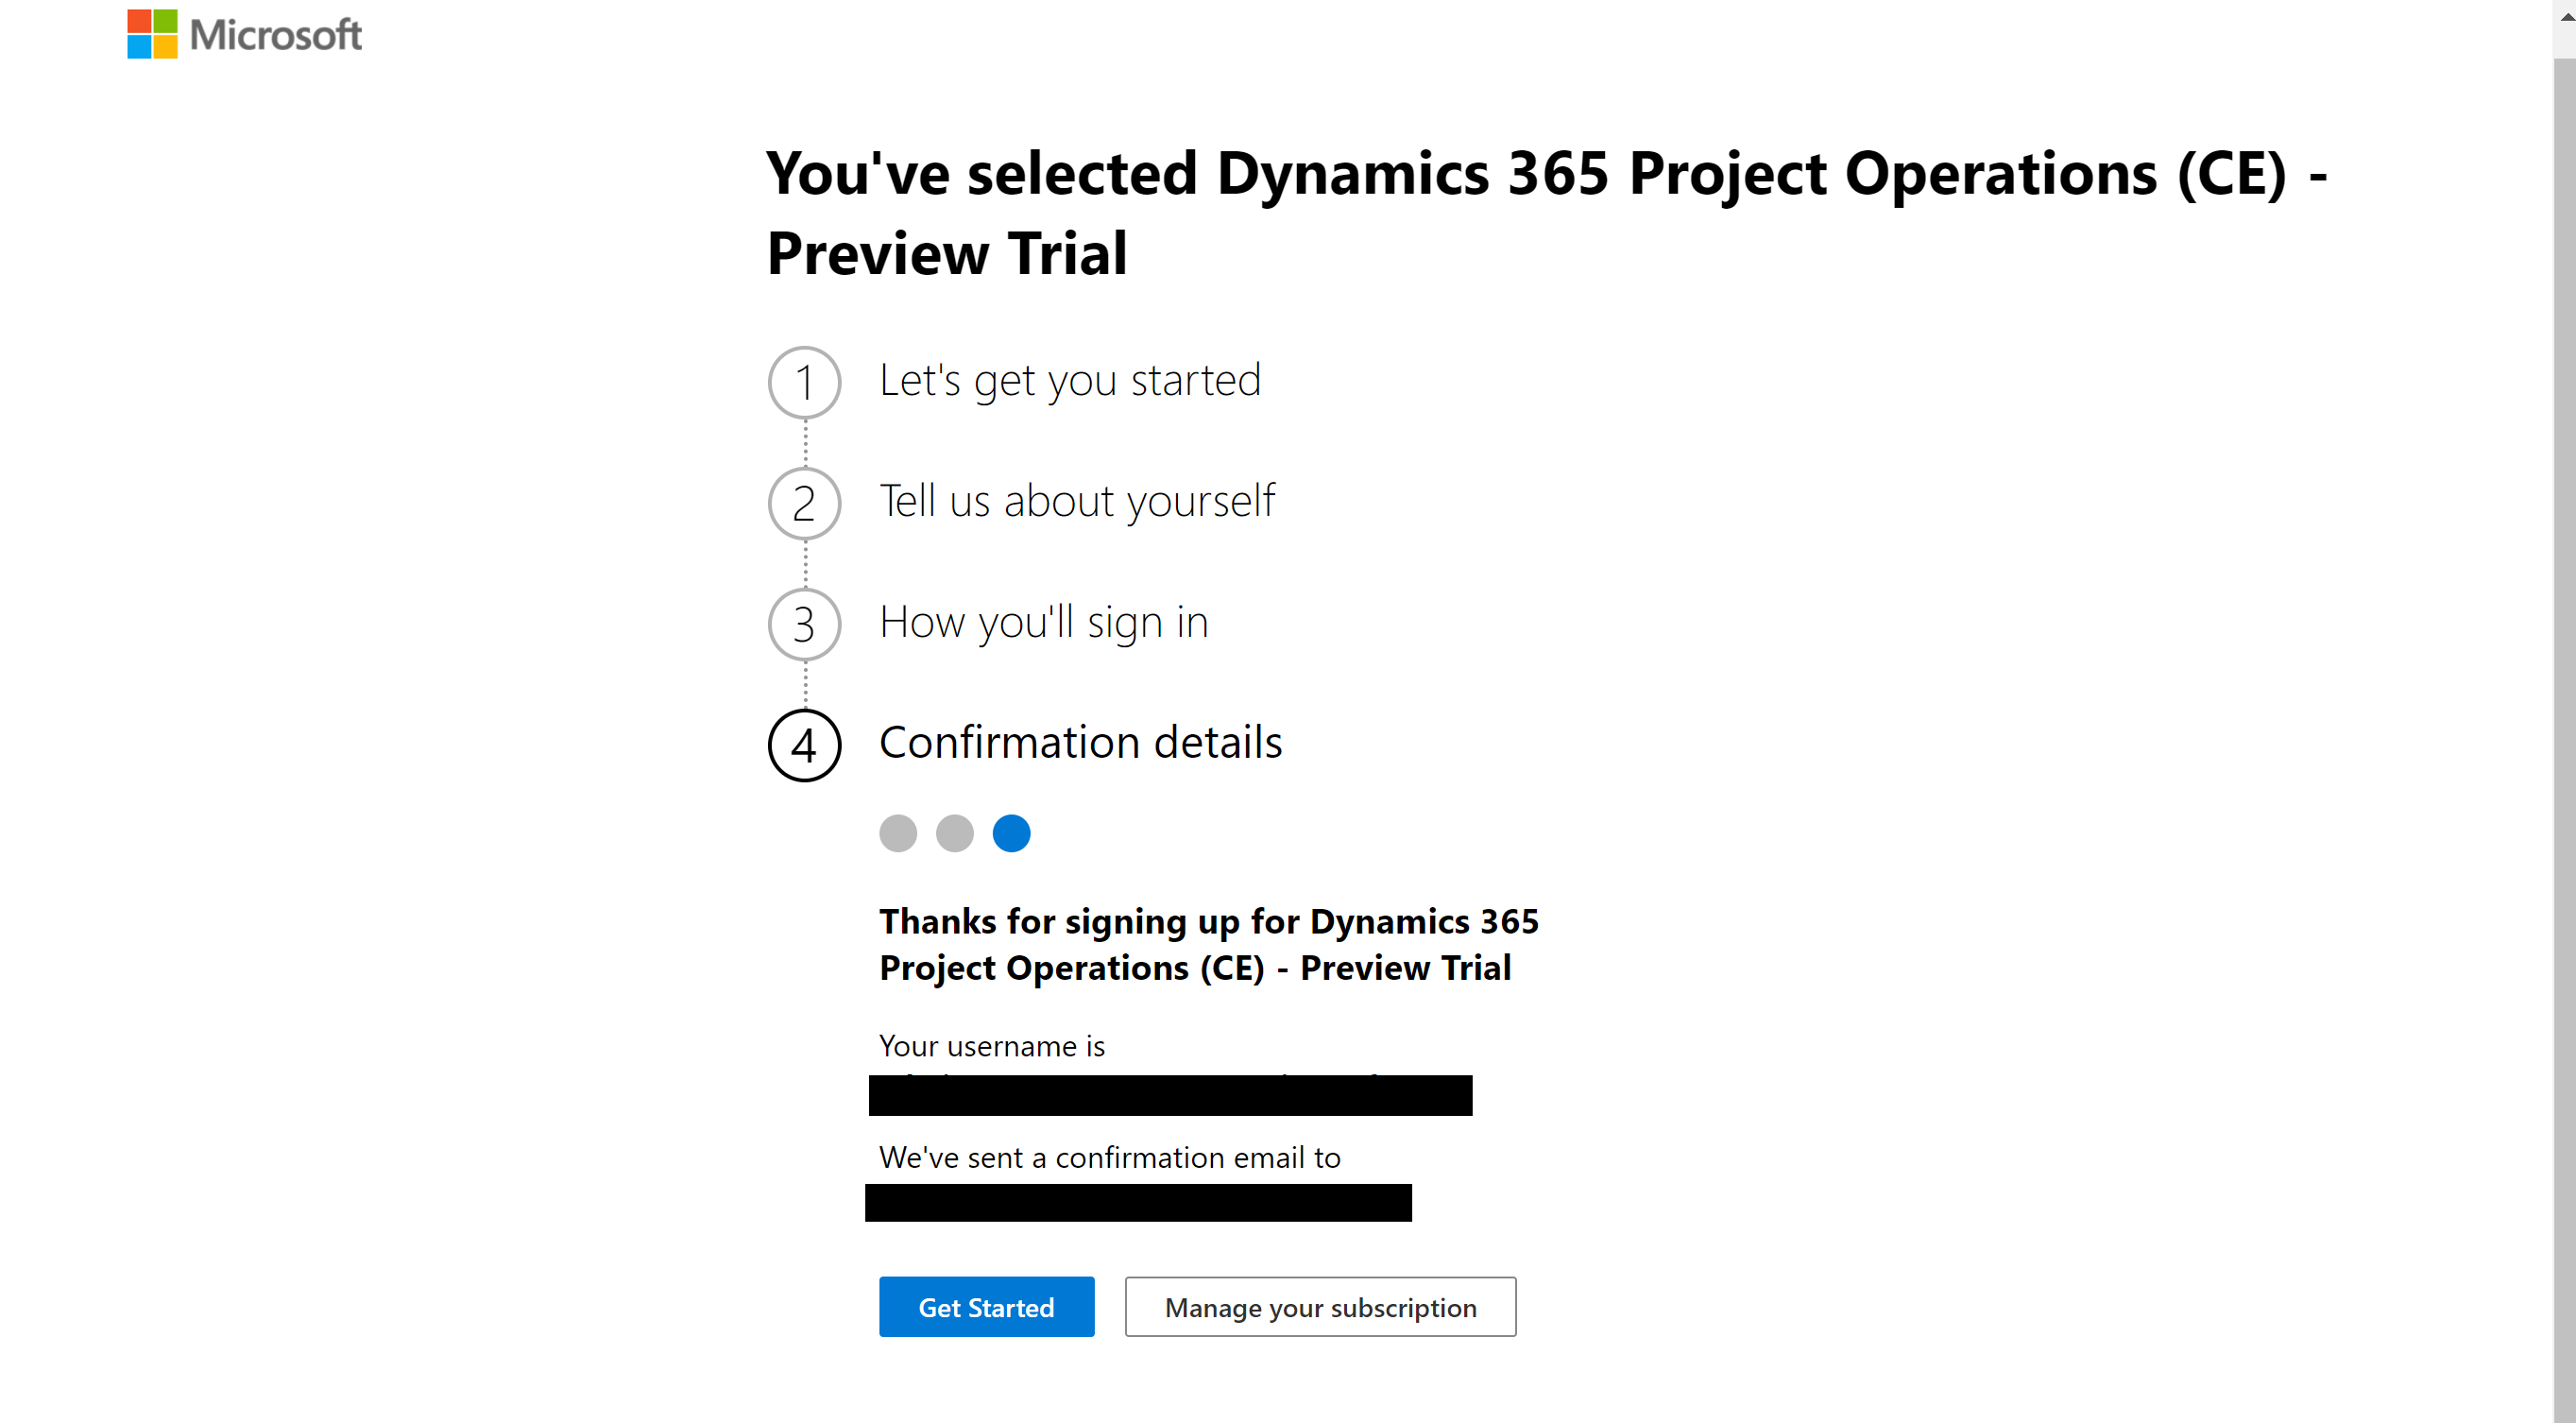2576x1423 pixels.
Task: Click "Thanks for signing up" message text
Action: pos(1209,944)
